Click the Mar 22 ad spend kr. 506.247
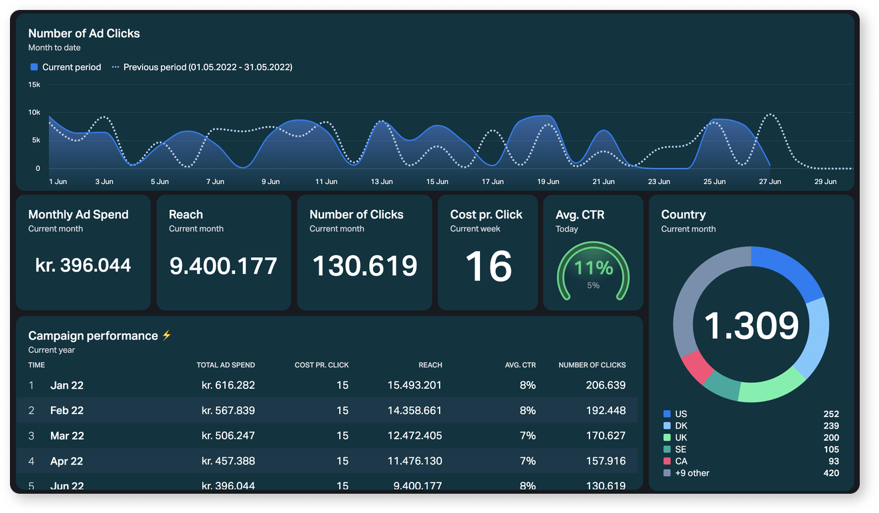The height and width of the screenshot is (513, 879). (x=228, y=436)
